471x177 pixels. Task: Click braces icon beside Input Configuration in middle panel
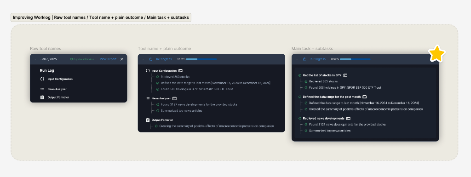pyautogui.click(x=148, y=71)
